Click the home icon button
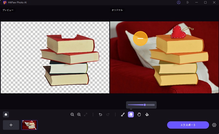Image resolution: width=219 pixels, height=134 pixels. tap(5, 115)
